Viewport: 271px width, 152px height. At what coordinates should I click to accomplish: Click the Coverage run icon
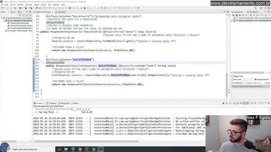[25, 8]
